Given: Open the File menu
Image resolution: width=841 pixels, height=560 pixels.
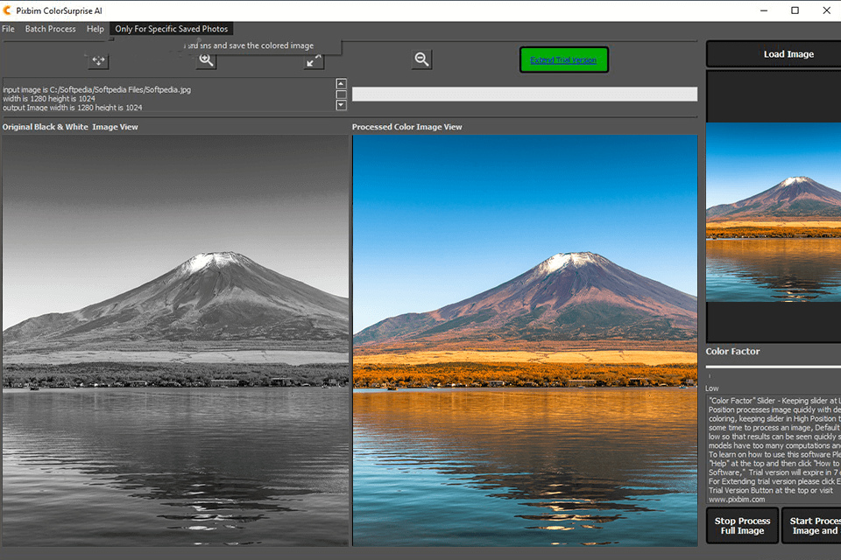Looking at the screenshot, I should pos(8,29).
